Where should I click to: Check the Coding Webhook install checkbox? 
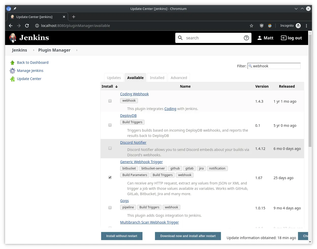coord(110,101)
